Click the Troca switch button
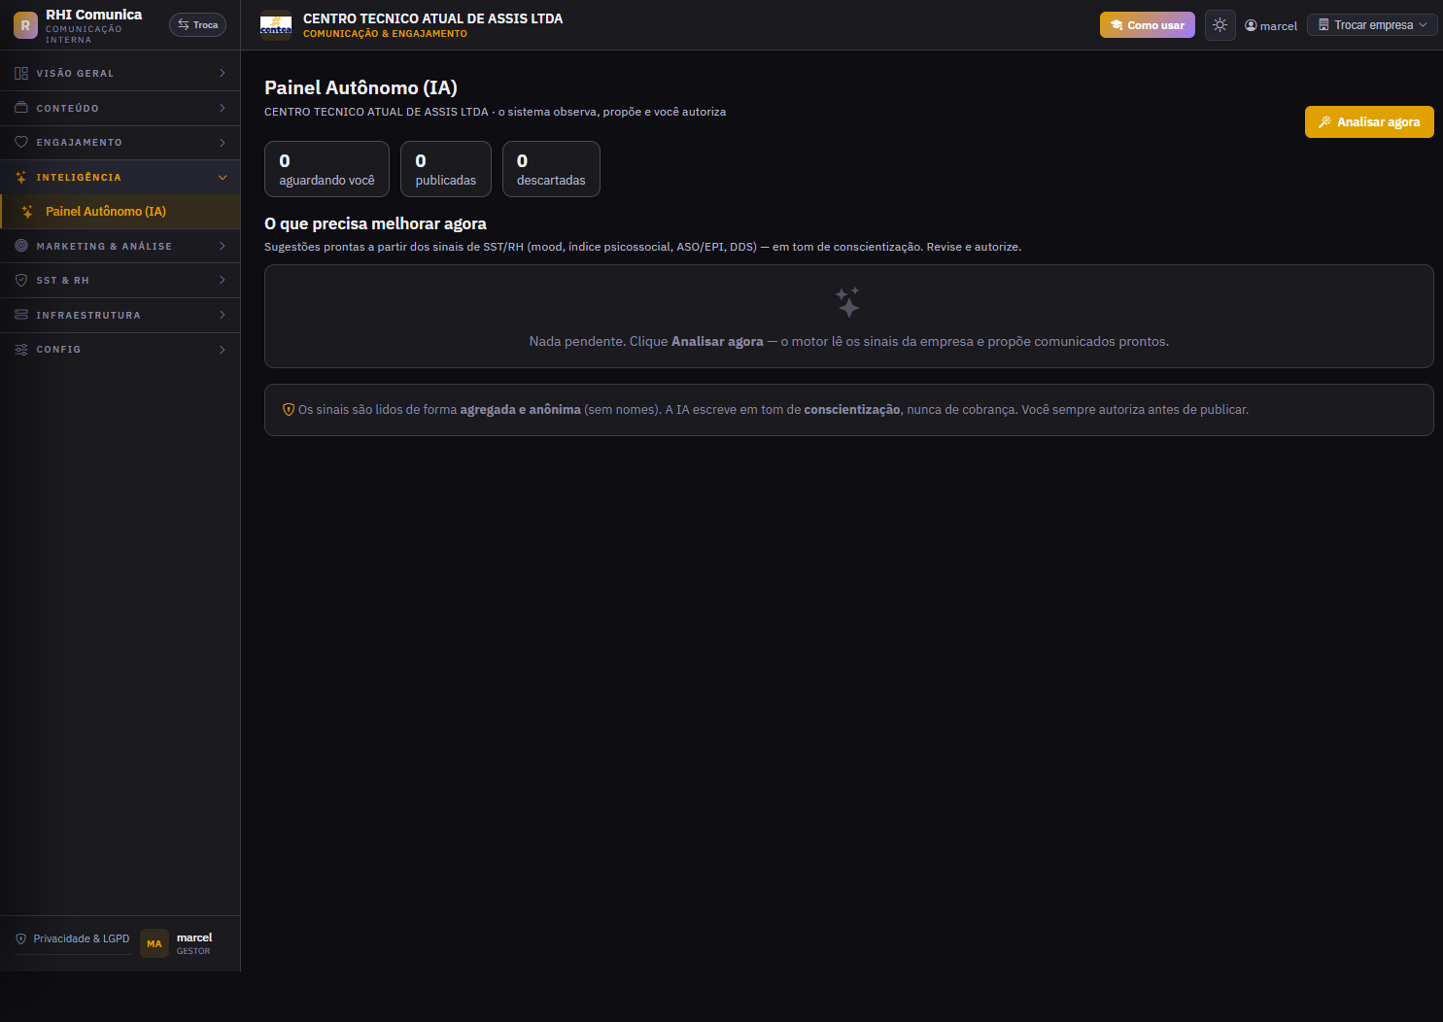This screenshot has height=1022, width=1443. pyautogui.click(x=197, y=25)
